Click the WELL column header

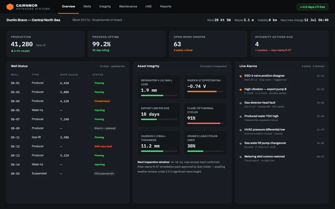pyautogui.click(x=15, y=75)
